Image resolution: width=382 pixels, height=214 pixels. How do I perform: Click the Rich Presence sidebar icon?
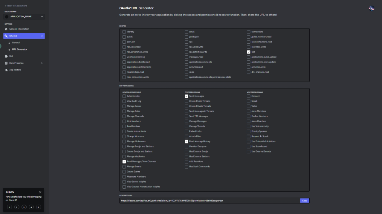[x=6, y=63]
